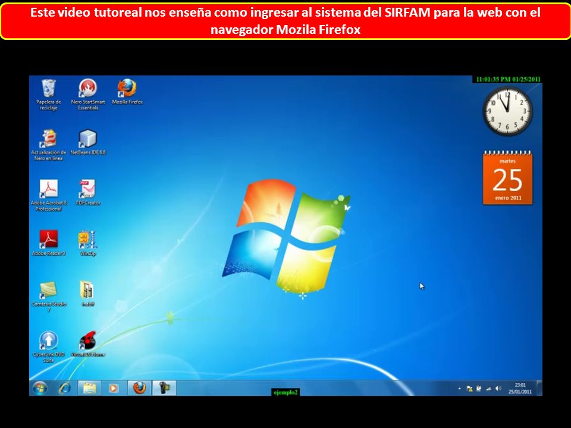This screenshot has height=428, width=571.
Task: Open the network signal tray icon
Action: point(488,389)
